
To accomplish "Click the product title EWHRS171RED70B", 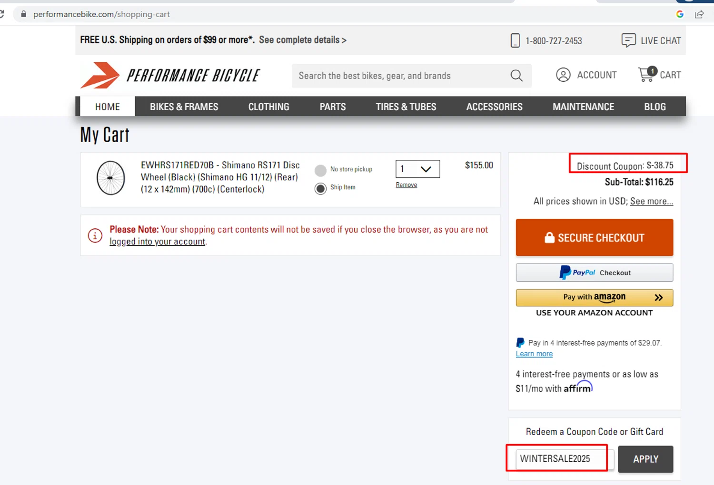I will 220,177.
